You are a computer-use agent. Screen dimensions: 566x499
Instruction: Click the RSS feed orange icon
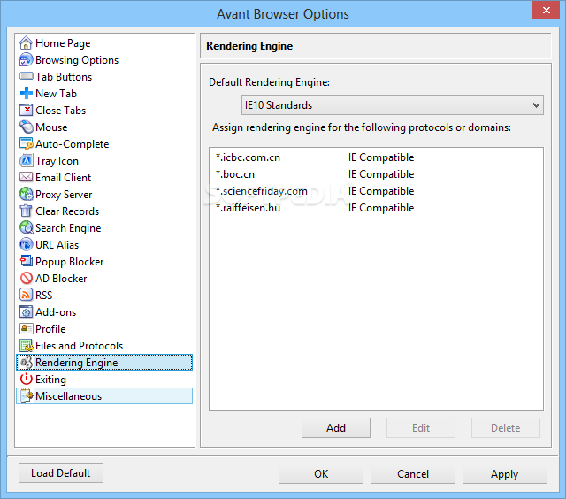(x=26, y=295)
